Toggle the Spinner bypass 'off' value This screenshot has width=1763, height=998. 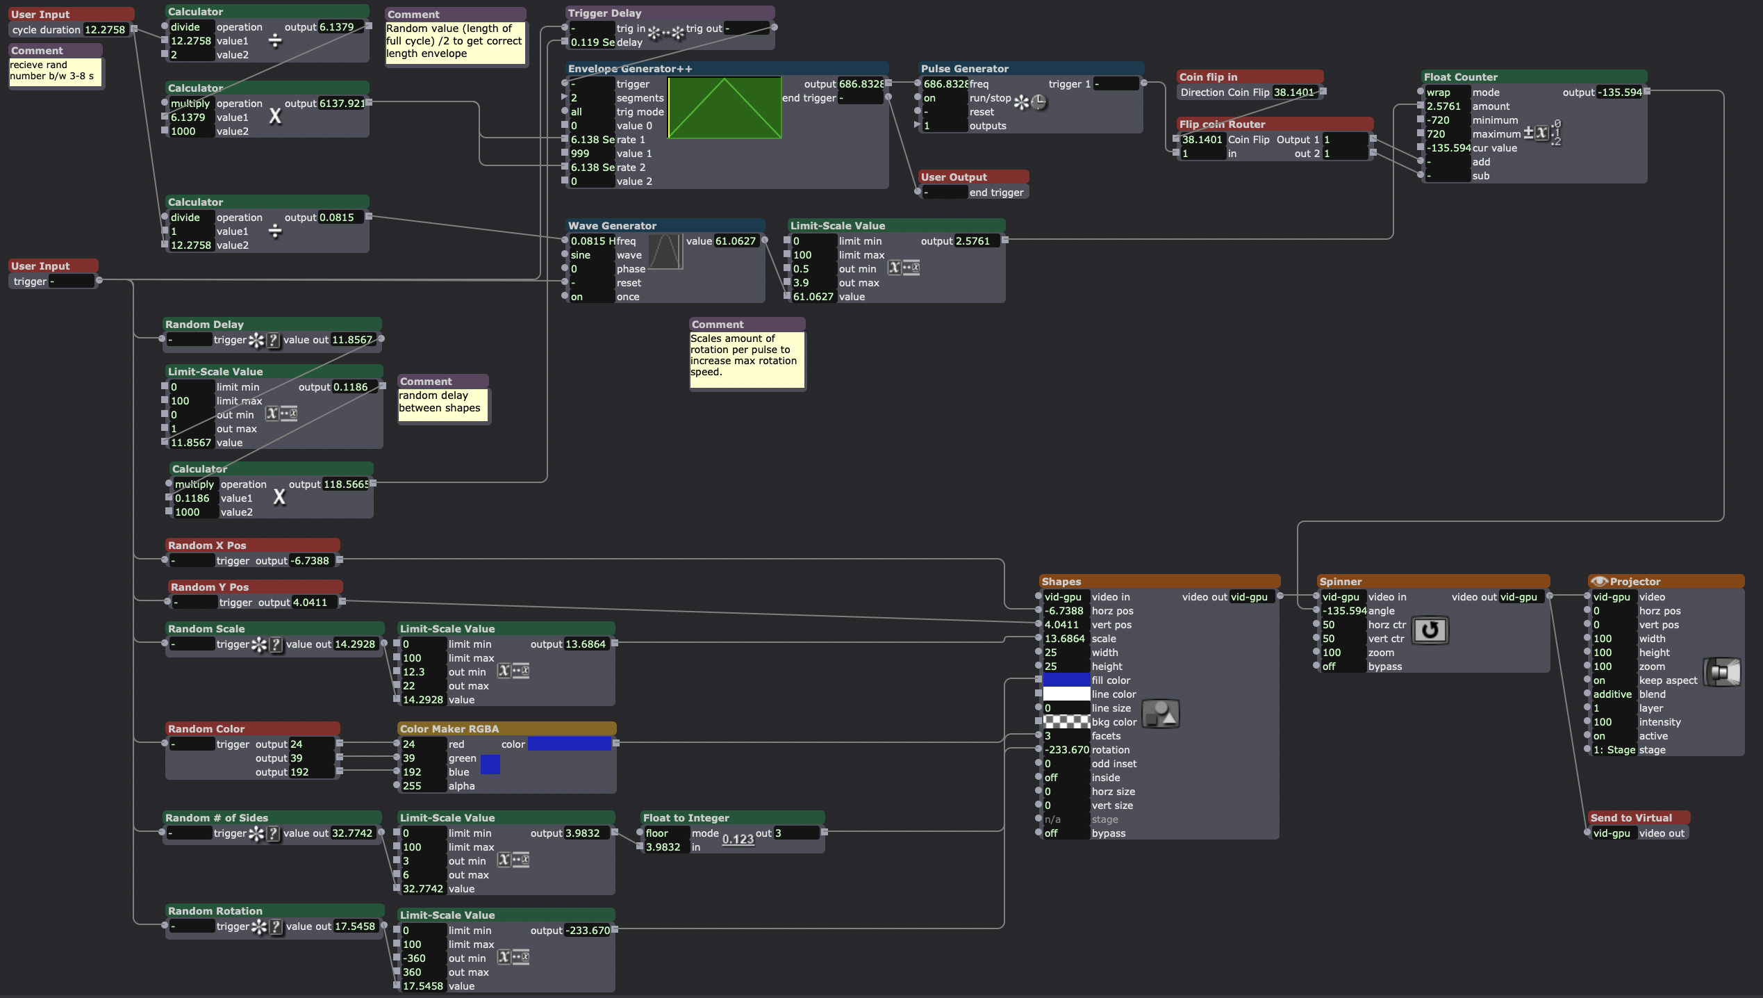[1342, 666]
